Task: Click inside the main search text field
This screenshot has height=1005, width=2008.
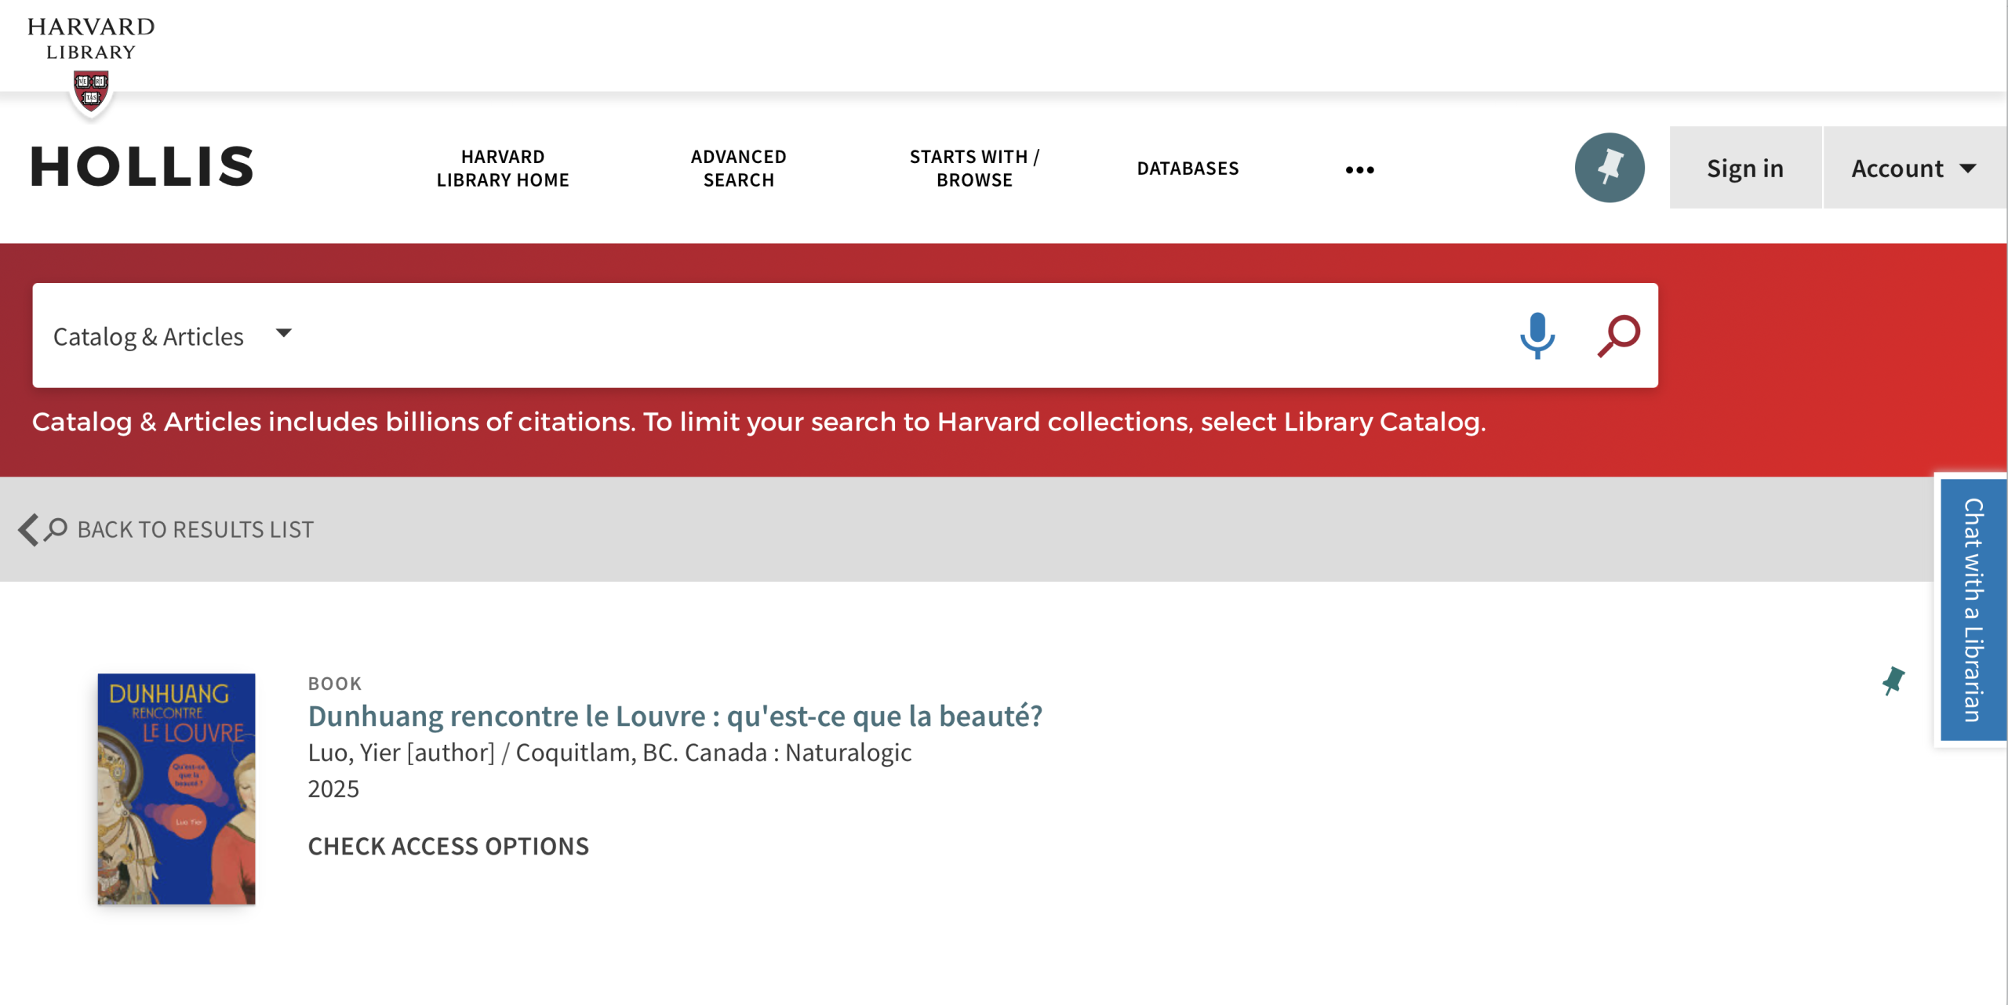Action: point(894,336)
